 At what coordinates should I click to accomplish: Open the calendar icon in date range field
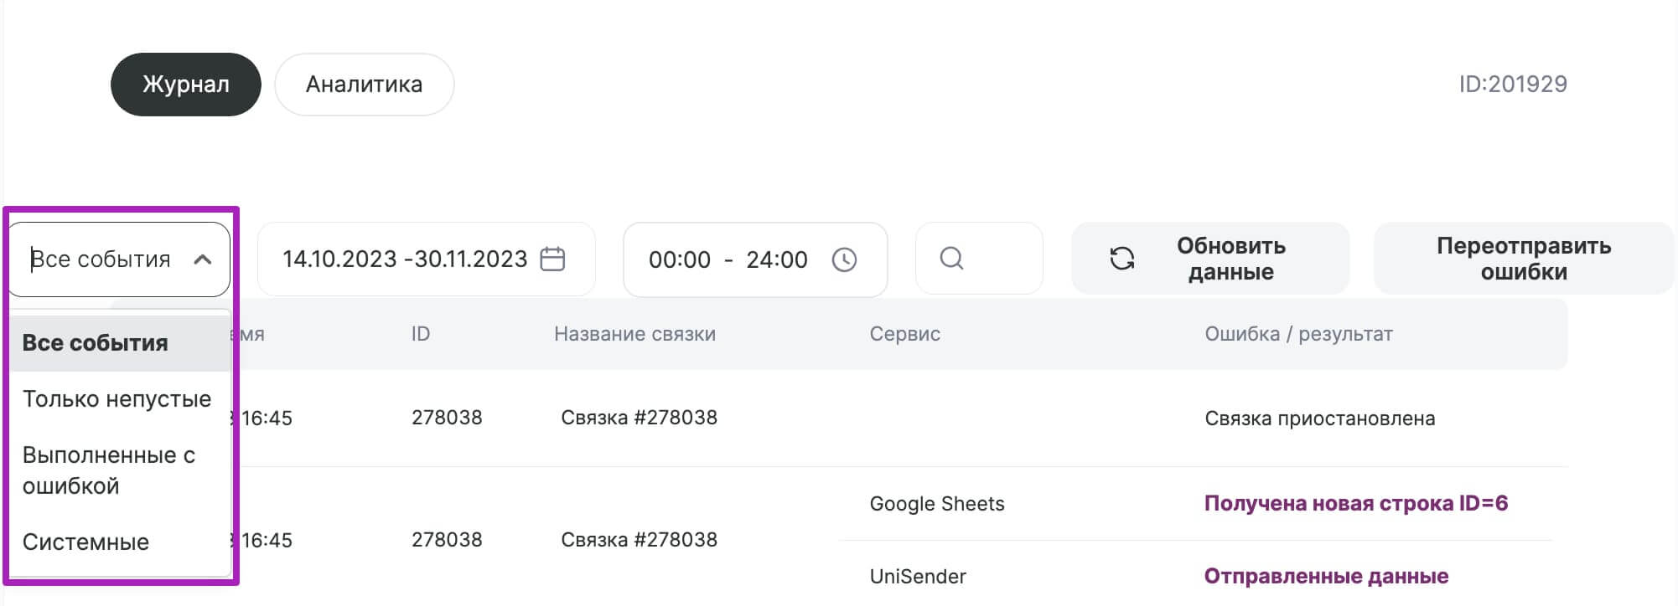(x=552, y=259)
